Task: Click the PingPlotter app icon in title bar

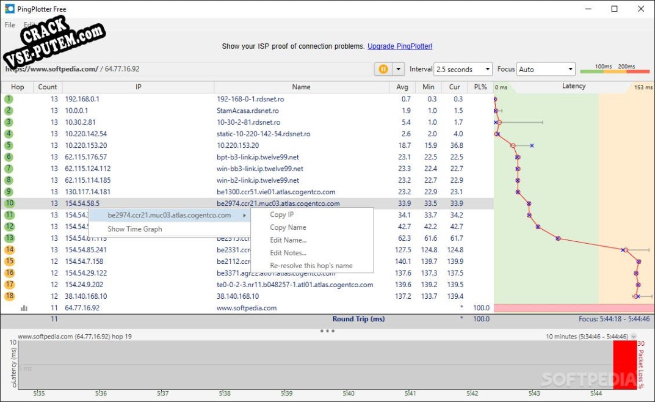Action: 9,9
